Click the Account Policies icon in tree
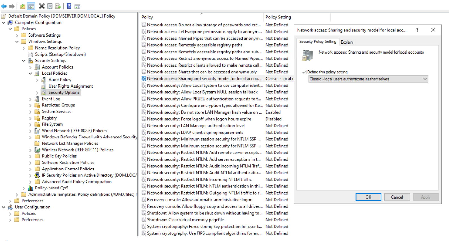 [37, 67]
